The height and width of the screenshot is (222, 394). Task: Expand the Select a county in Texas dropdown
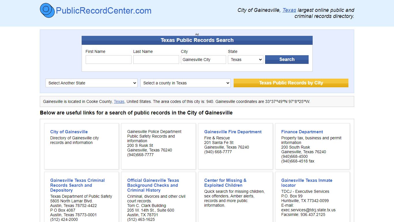pos(185,83)
